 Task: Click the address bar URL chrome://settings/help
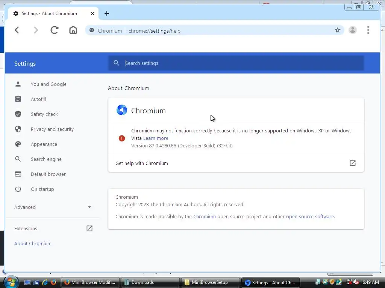click(x=155, y=31)
